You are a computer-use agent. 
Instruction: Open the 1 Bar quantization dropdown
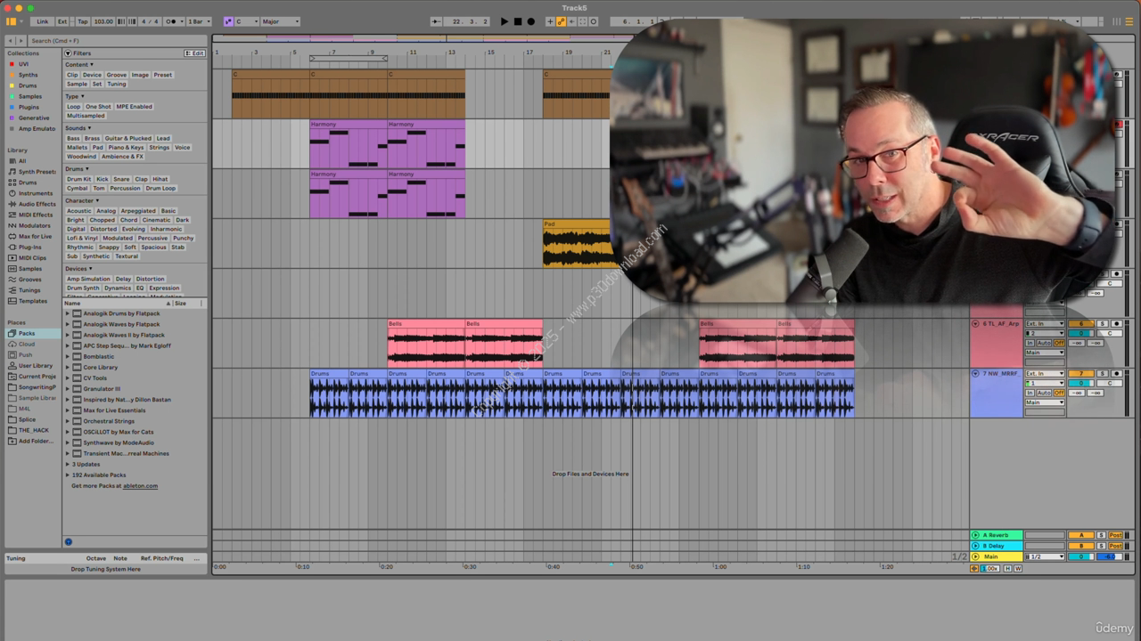[199, 21]
